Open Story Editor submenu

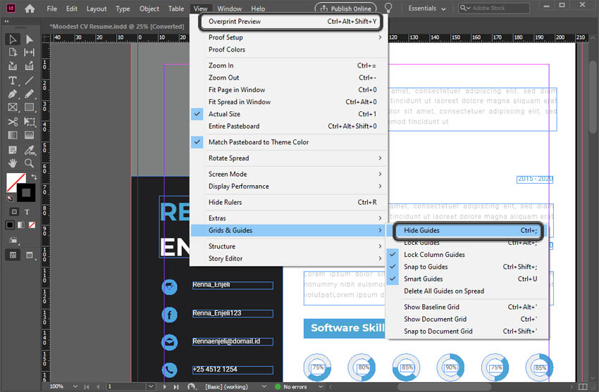[289, 259]
